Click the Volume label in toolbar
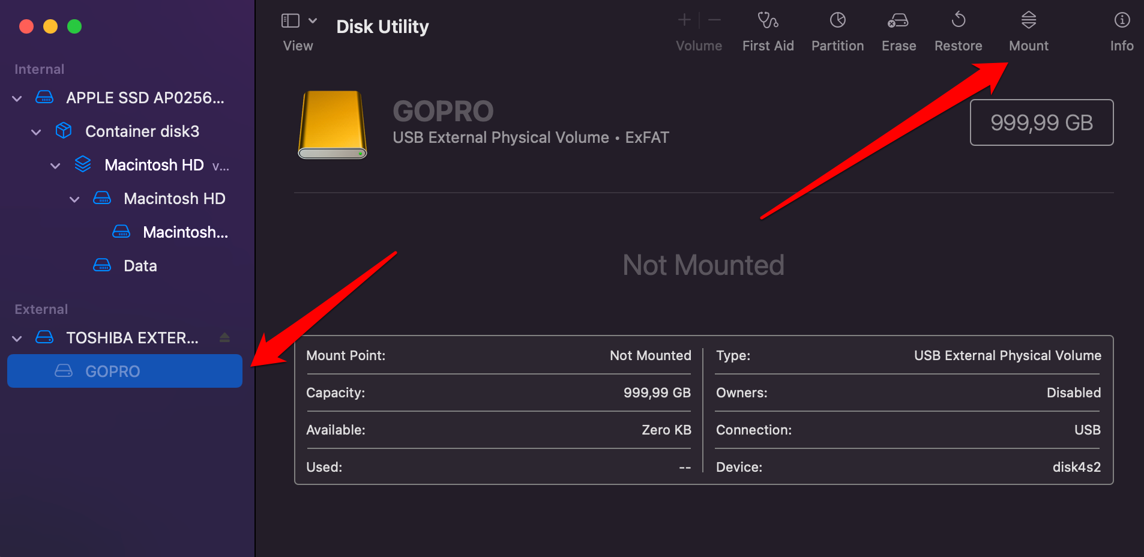Screen dimensions: 1144x557 pos(699,46)
